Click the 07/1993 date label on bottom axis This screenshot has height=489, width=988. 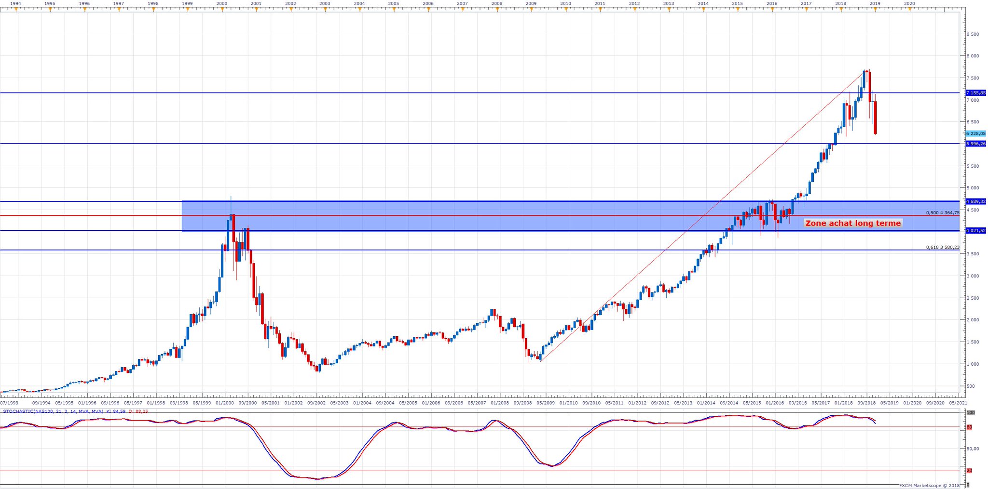(9, 403)
